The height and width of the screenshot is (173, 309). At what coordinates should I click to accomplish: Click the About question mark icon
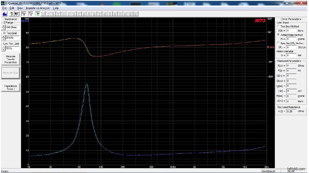click(x=12, y=14)
